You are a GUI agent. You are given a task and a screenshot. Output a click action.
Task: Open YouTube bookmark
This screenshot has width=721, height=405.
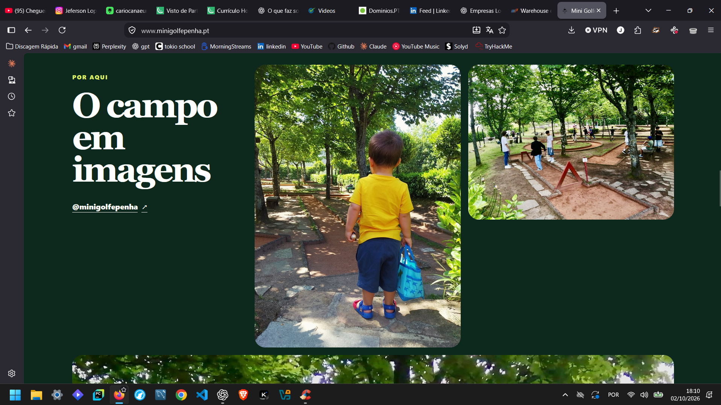307,46
